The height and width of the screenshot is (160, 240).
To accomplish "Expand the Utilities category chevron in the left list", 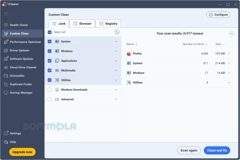I will click(x=116, y=80).
